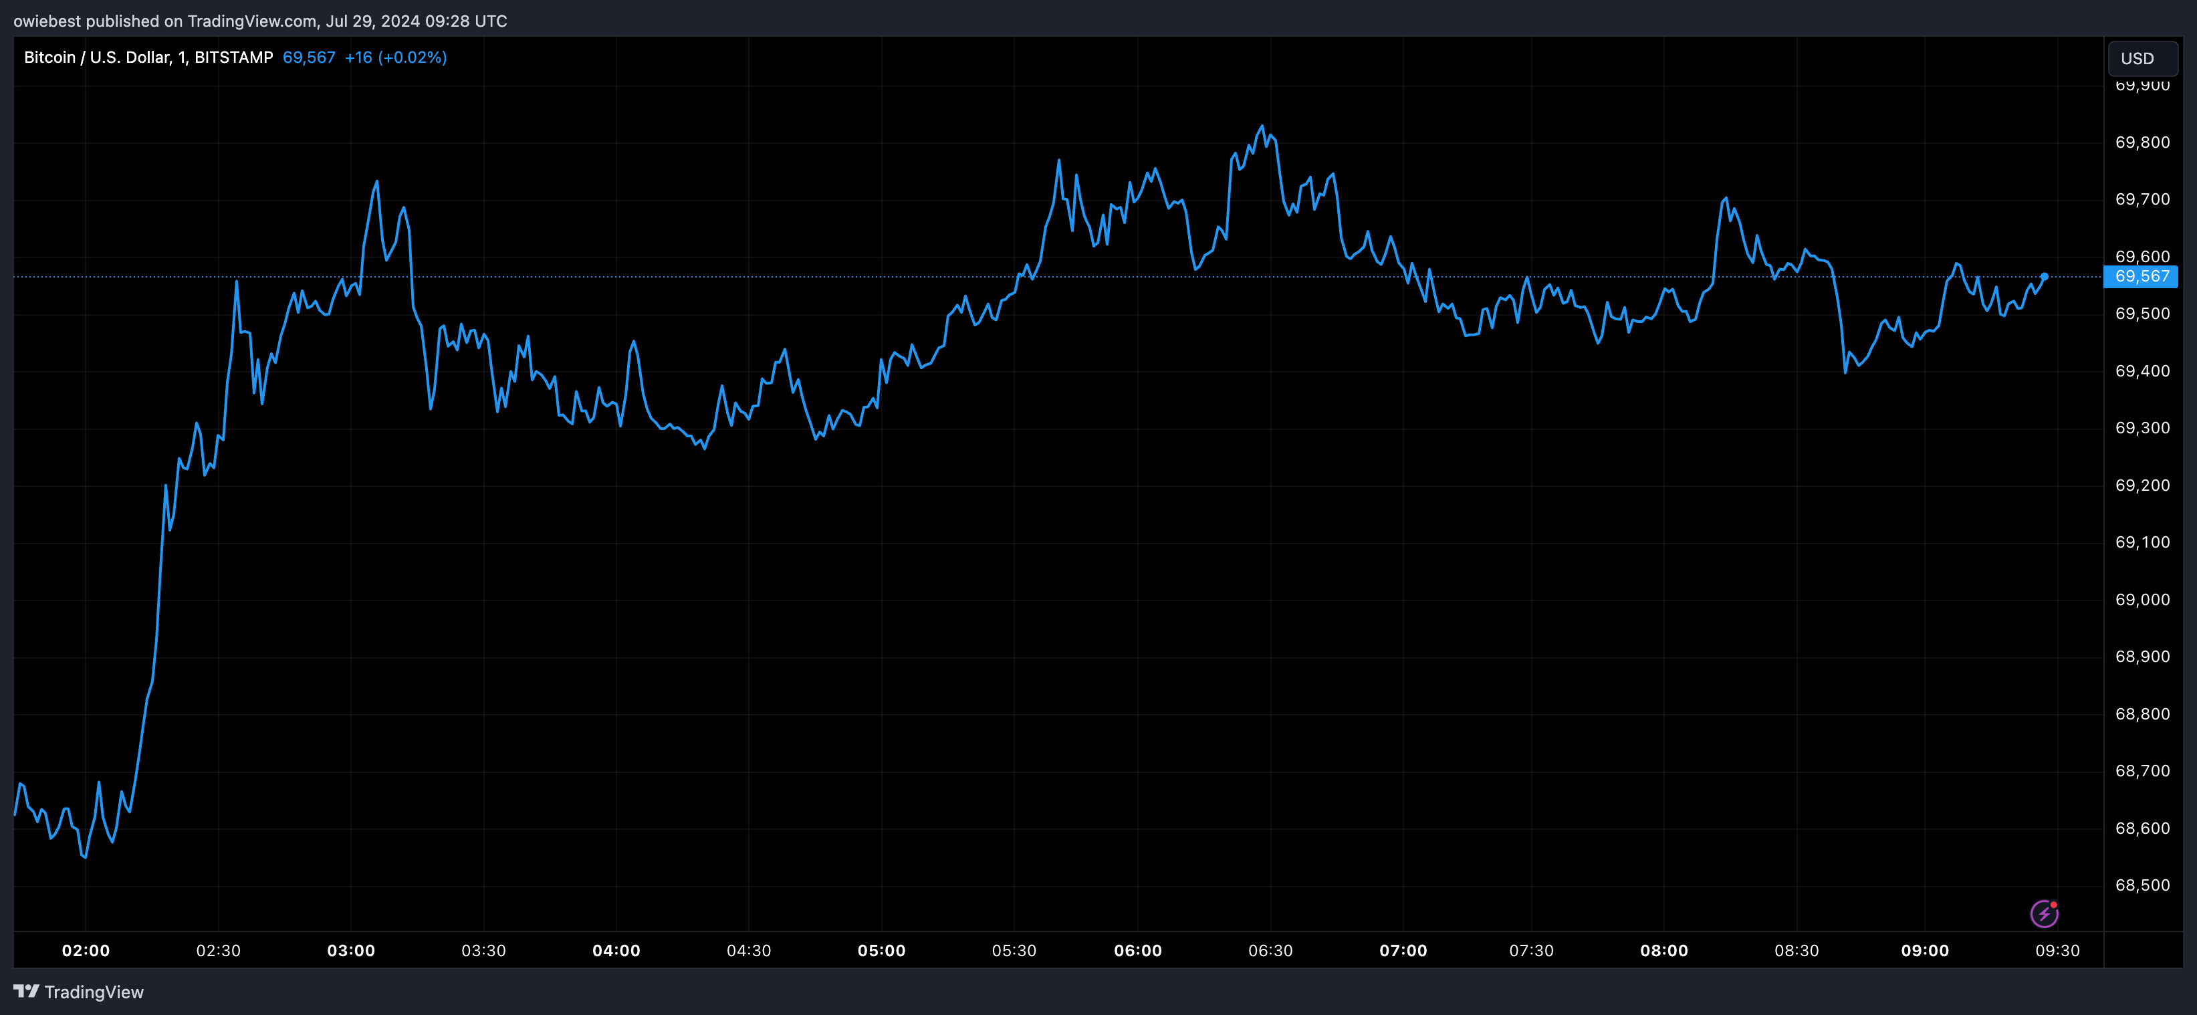Click the TradingView text at bottom left
2197x1015 pixels.
[x=94, y=992]
